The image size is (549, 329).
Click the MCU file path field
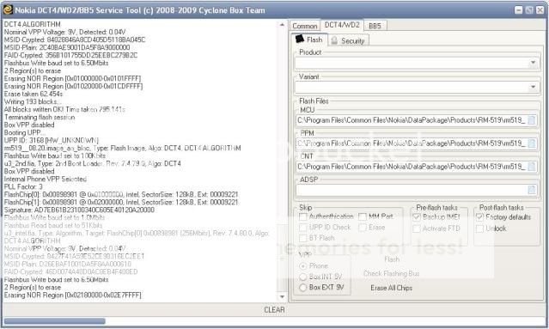point(411,120)
